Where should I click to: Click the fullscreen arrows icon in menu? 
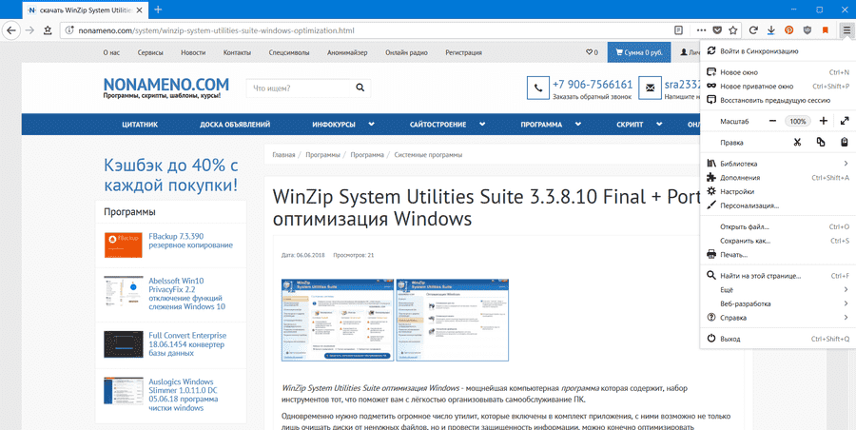(845, 122)
